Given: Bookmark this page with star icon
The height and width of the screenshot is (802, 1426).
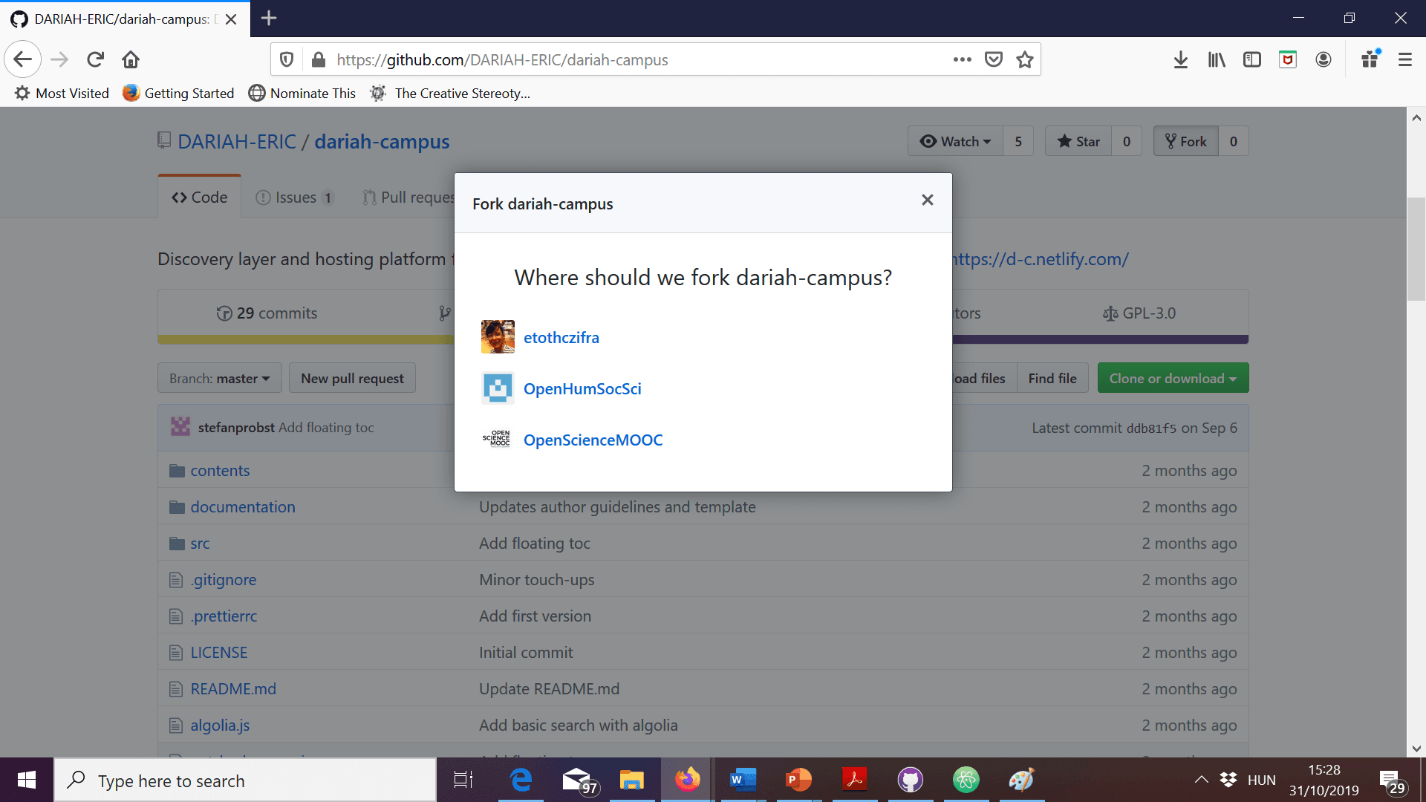Looking at the screenshot, I should (1025, 59).
